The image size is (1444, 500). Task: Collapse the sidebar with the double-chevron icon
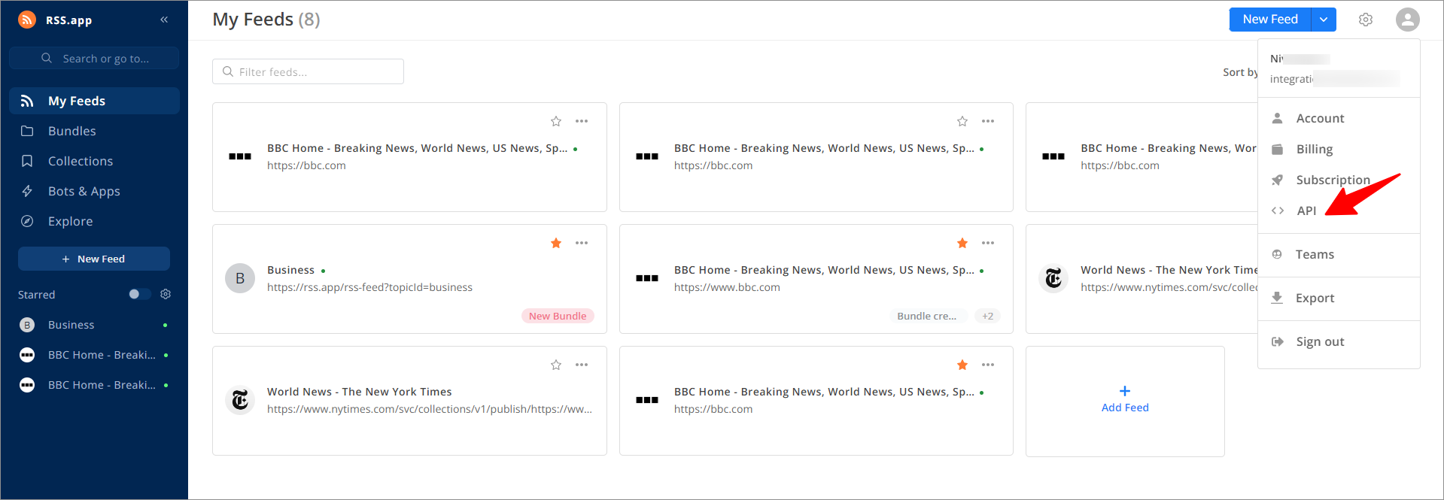pyautogui.click(x=164, y=20)
